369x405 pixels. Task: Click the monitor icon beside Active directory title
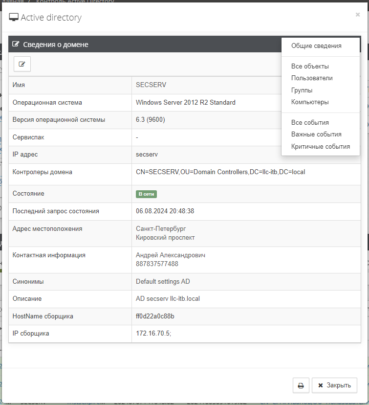(14, 18)
